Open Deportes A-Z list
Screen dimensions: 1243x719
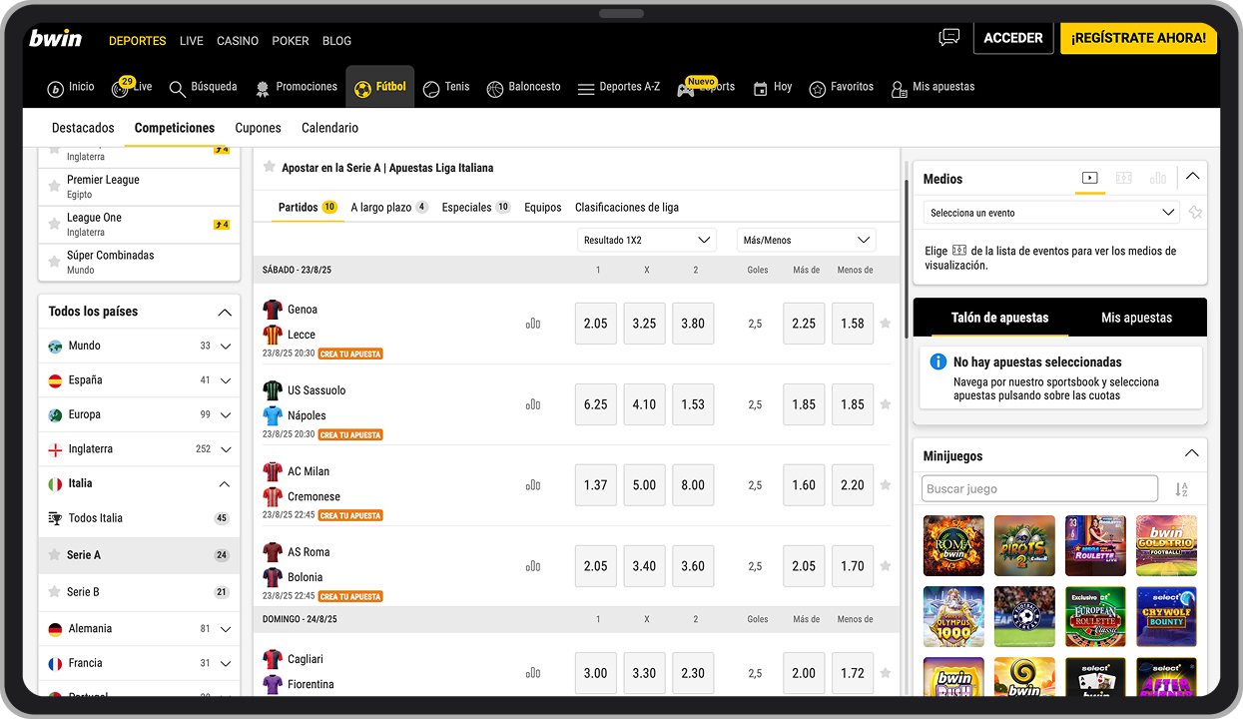pos(618,88)
